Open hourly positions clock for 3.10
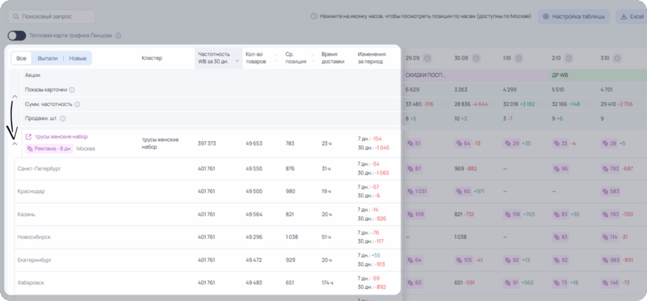The width and height of the screenshot is (647, 301). 617,59
